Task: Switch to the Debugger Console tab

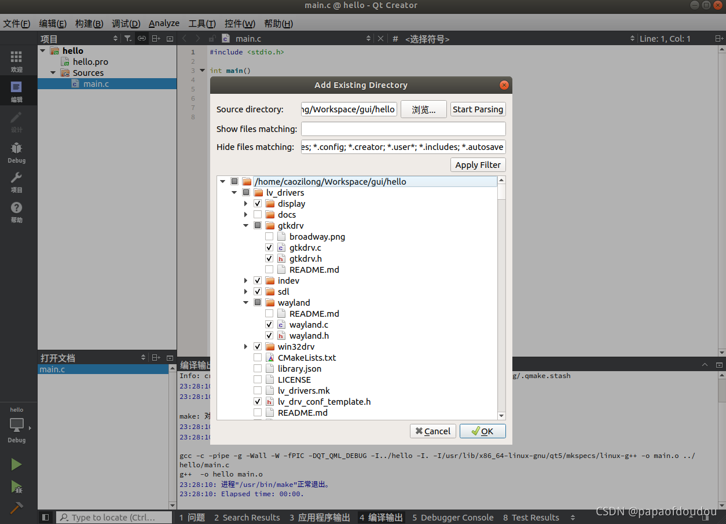Action: click(x=453, y=517)
